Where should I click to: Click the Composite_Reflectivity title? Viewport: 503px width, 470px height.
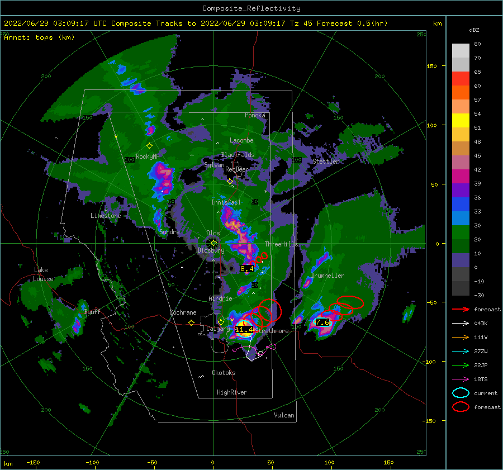click(x=251, y=8)
